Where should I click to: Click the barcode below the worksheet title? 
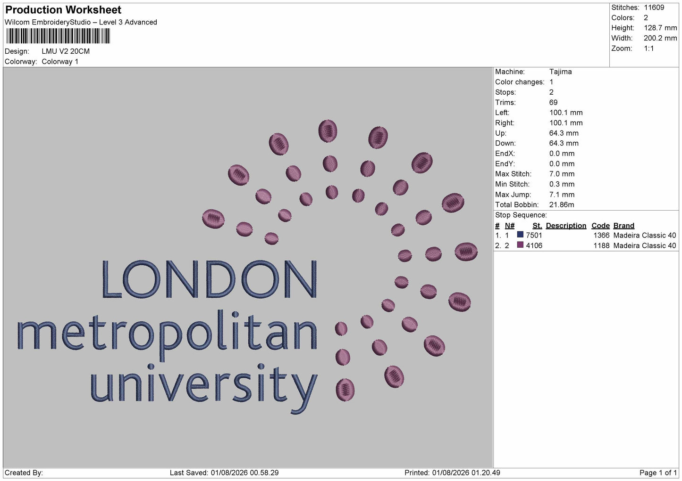[x=58, y=36]
